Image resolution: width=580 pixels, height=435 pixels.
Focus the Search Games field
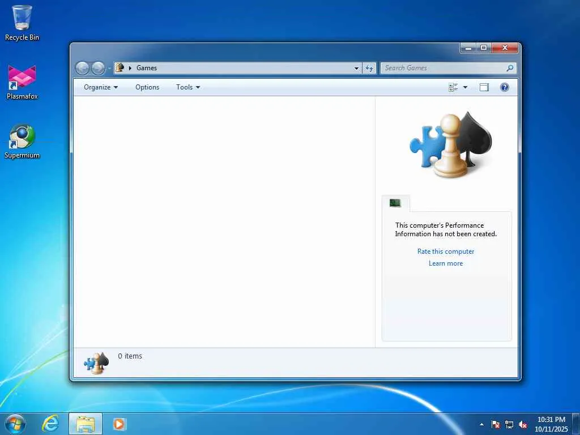tap(448, 68)
